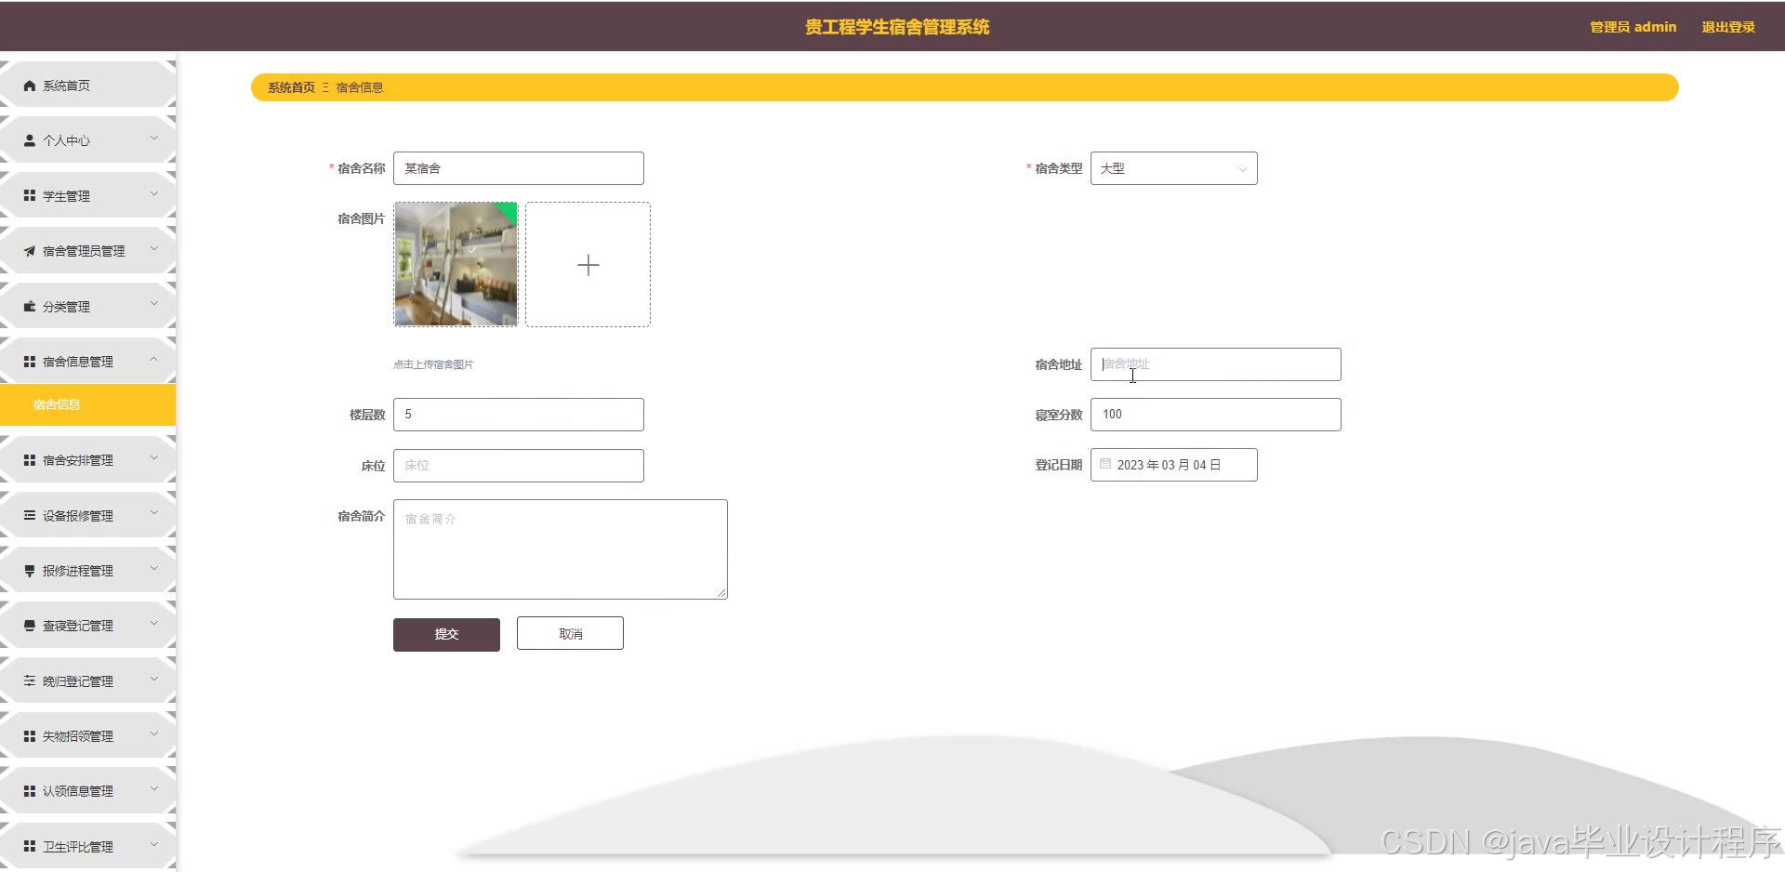
Task: Click the paper plane icon beside 宿舍管理员管理
Action: tap(30, 251)
